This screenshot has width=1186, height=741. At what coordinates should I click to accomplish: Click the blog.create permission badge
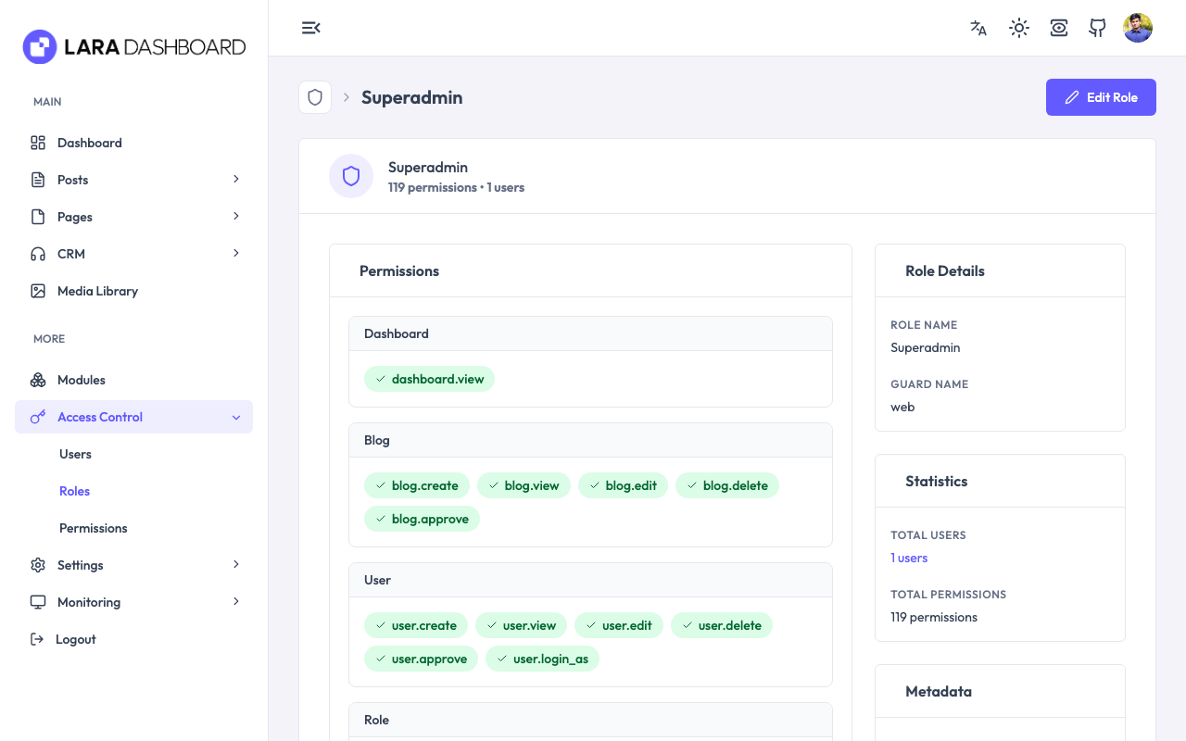[x=417, y=485]
